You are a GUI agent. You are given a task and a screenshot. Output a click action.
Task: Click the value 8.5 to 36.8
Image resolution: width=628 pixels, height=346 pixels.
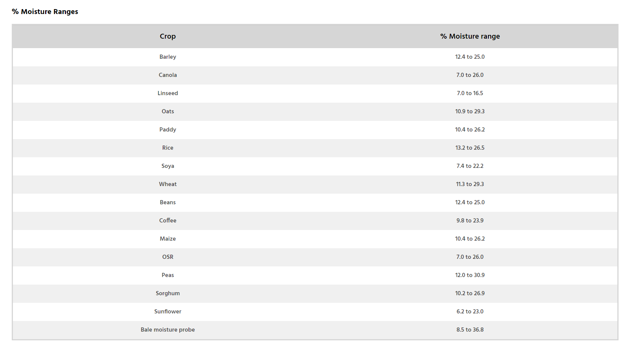tap(470, 330)
